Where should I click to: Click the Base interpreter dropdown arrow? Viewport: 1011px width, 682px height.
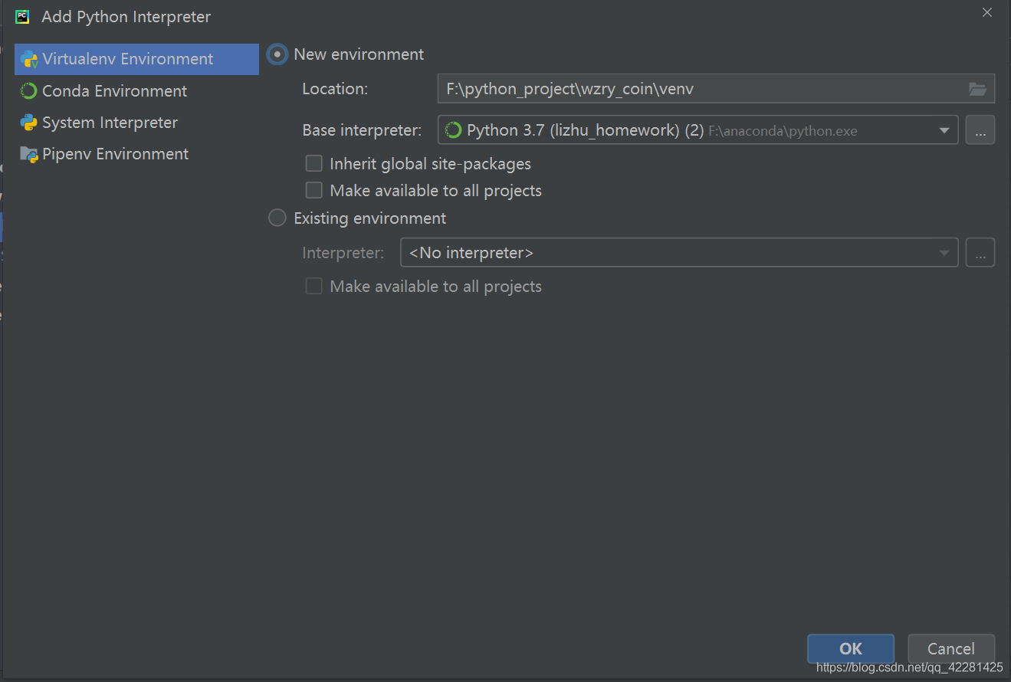coord(944,131)
